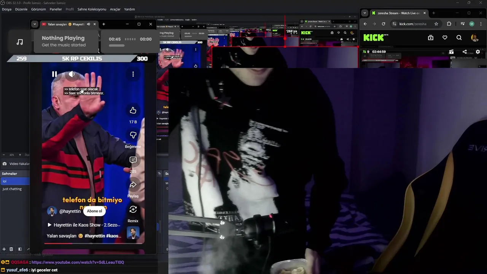The height and width of the screenshot is (274, 487).
Task: Bookmark the Kick page with star icon
Action: tap(436, 24)
